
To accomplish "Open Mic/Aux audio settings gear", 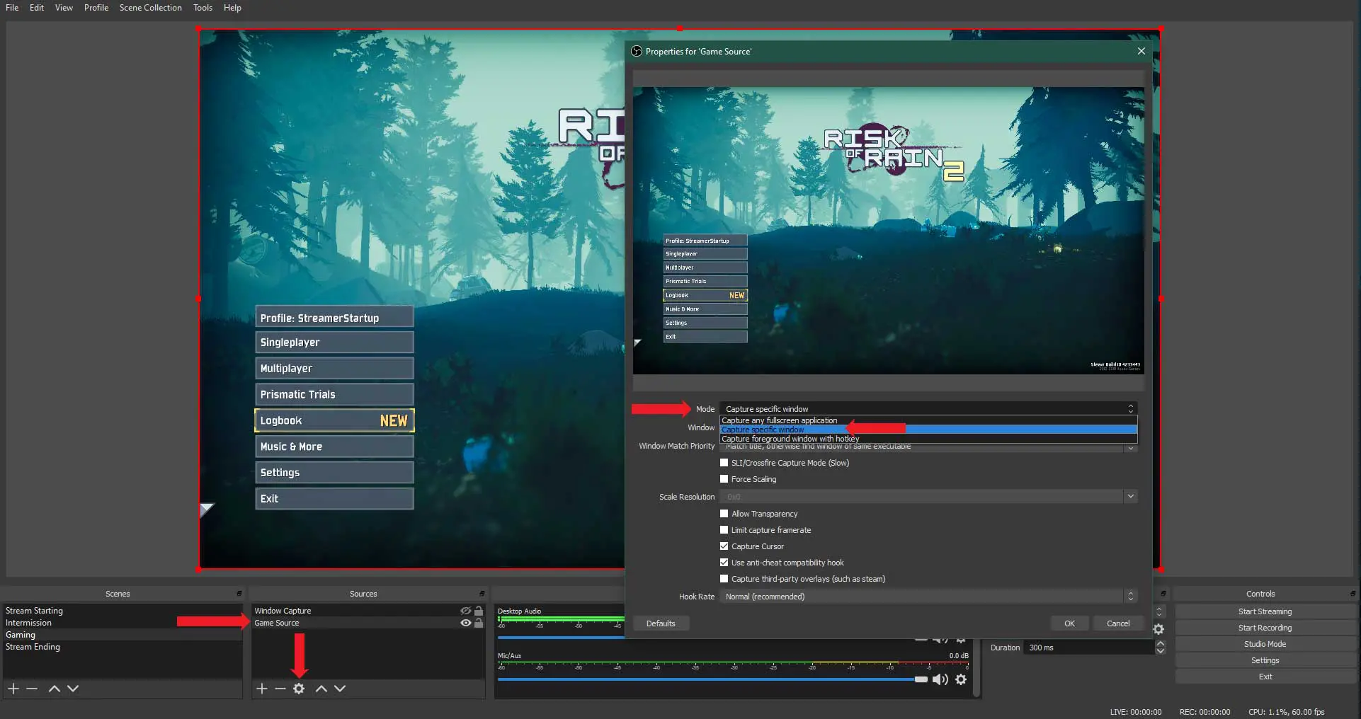I will coord(961,679).
